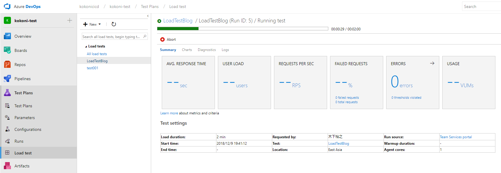Screen dimensions: 501x173
Task: Click the Load test icon in sidebar
Action: 7,153
